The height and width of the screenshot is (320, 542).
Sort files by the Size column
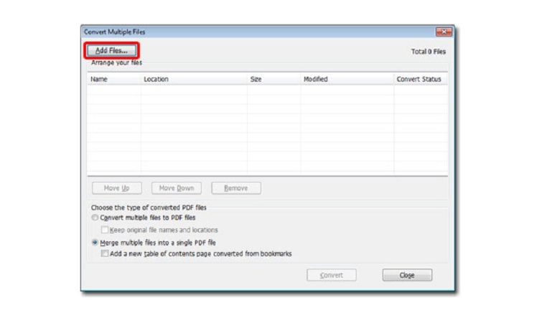pyautogui.click(x=256, y=79)
